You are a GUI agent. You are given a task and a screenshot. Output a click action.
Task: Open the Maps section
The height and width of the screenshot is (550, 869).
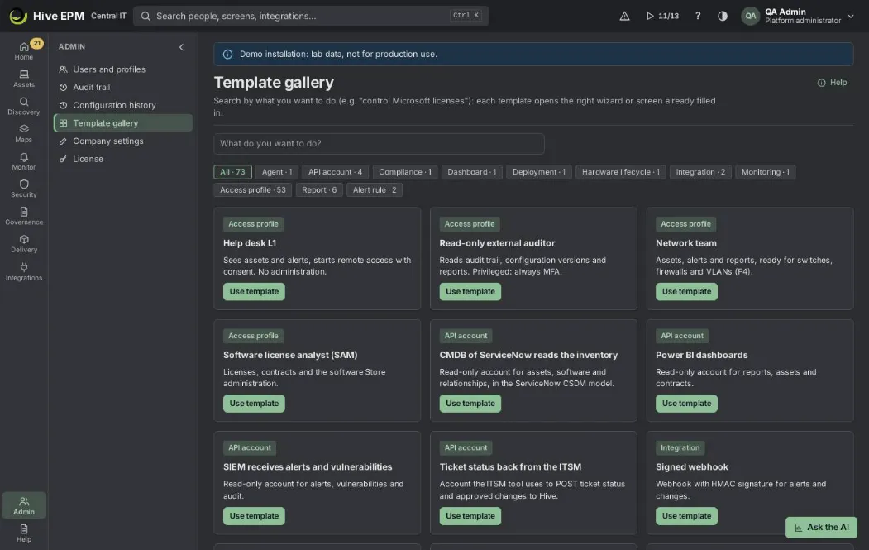24,134
